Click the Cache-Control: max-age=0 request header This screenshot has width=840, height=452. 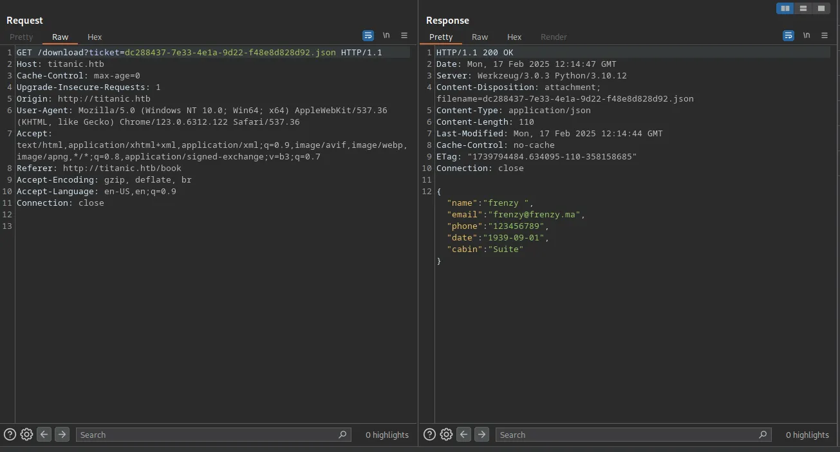tap(79, 75)
